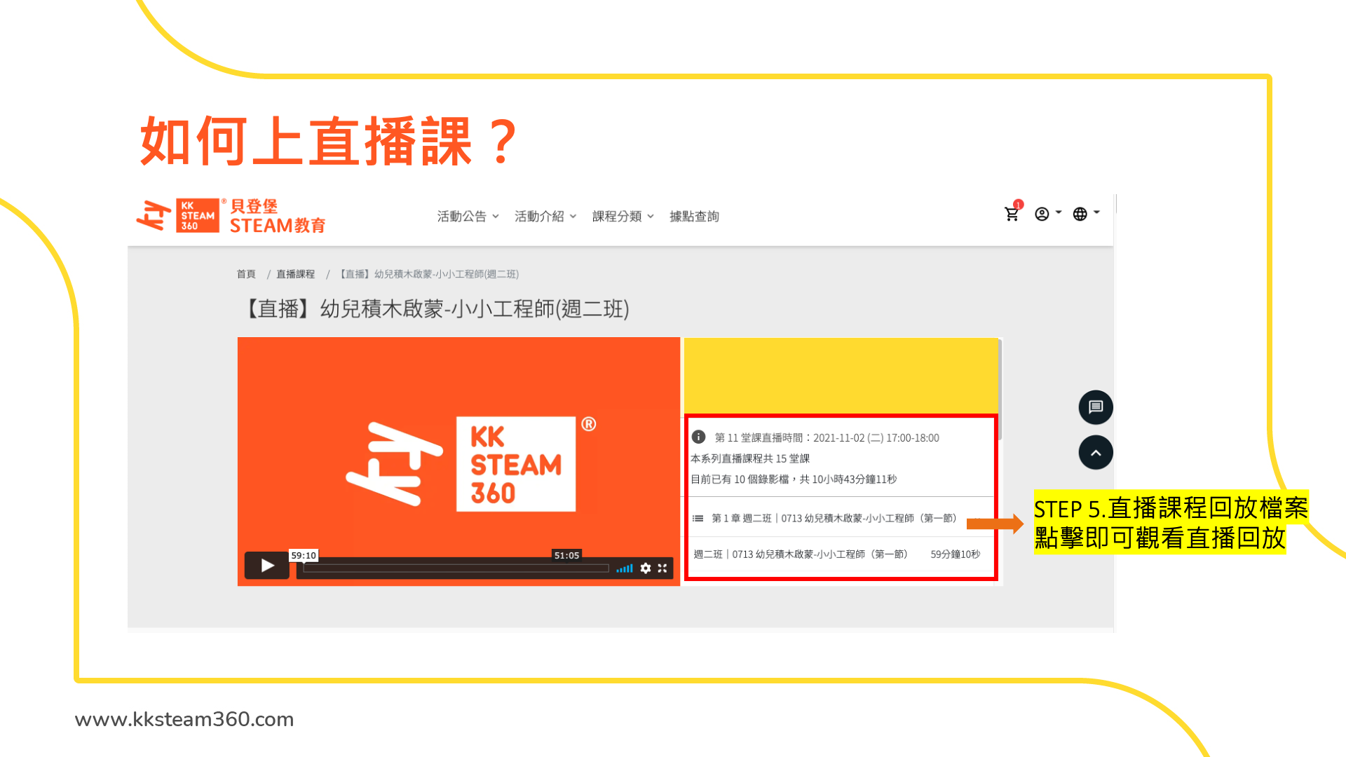Click the 貝登堡 STEAM教育 brand text

click(x=278, y=216)
